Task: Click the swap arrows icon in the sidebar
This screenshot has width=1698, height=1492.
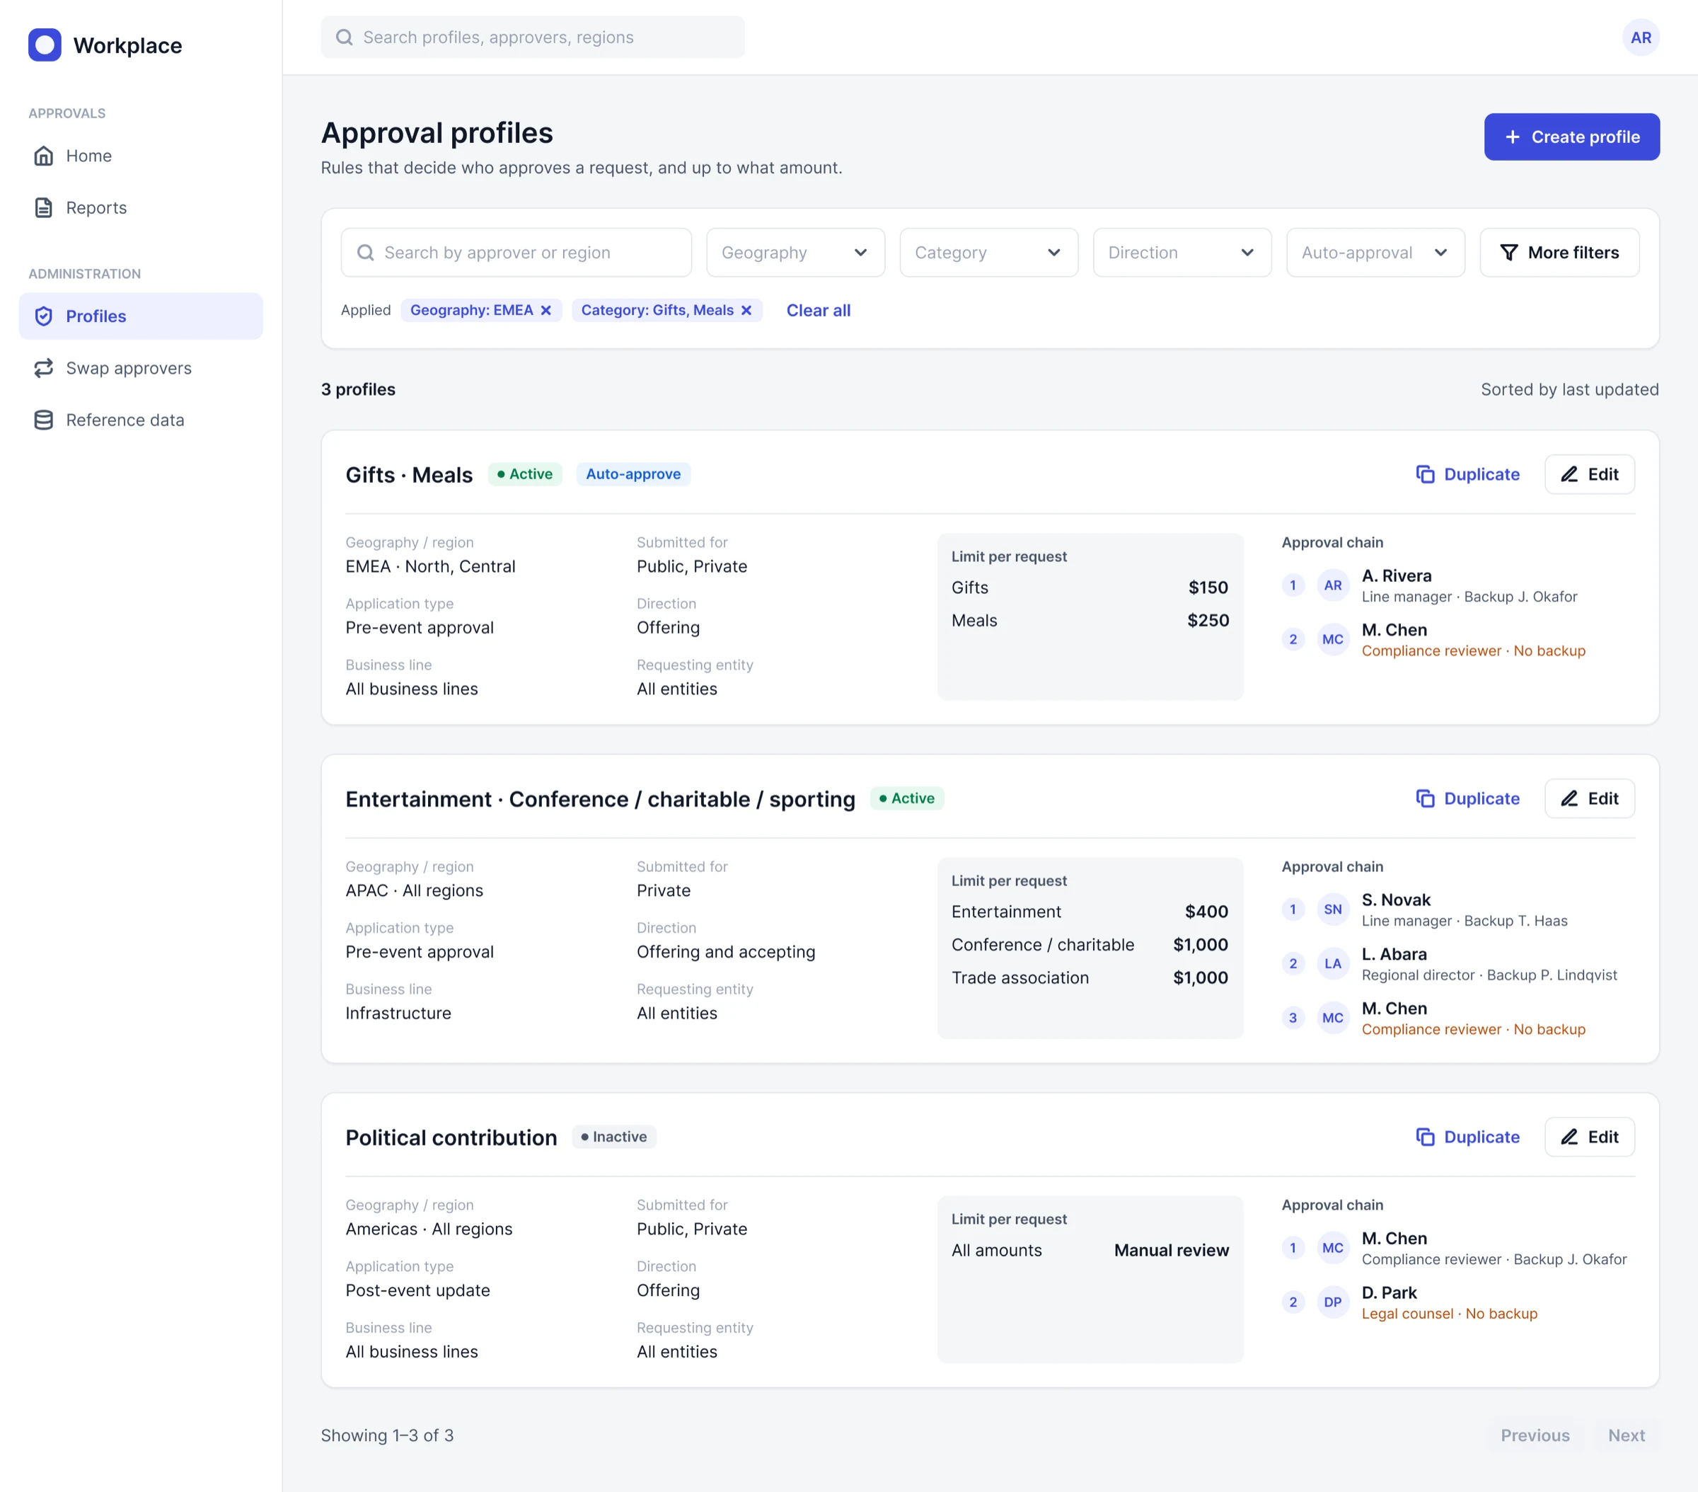Action: point(44,368)
